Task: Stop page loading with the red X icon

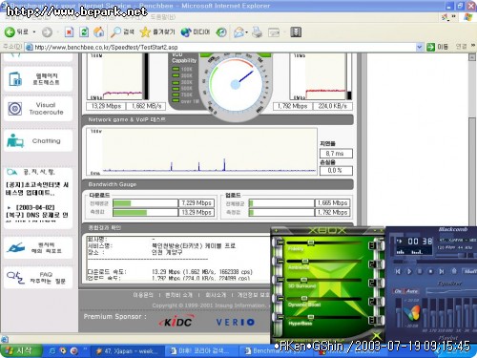Action: coord(69,32)
